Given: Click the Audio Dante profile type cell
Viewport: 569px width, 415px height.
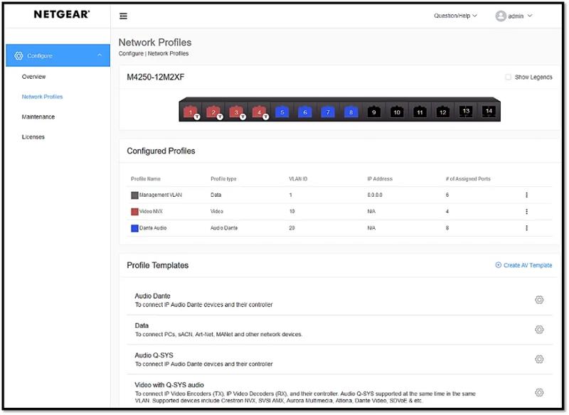Looking at the screenshot, I should (x=224, y=228).
